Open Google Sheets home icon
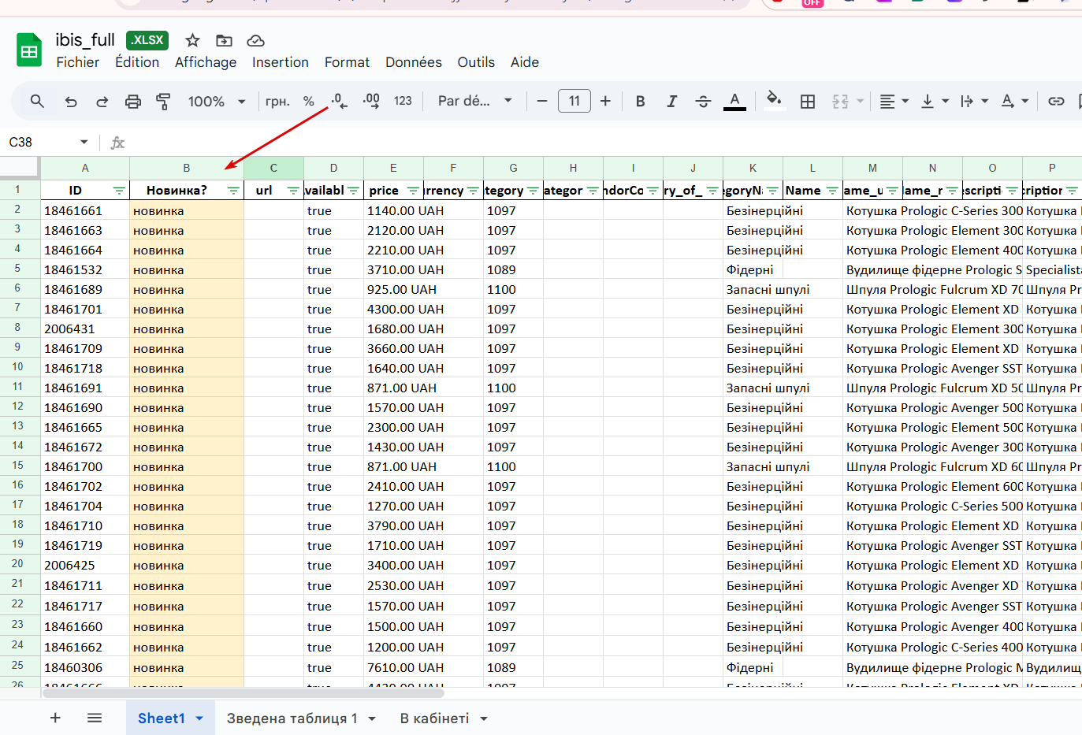1082x735 pixels. click(29, 50)
